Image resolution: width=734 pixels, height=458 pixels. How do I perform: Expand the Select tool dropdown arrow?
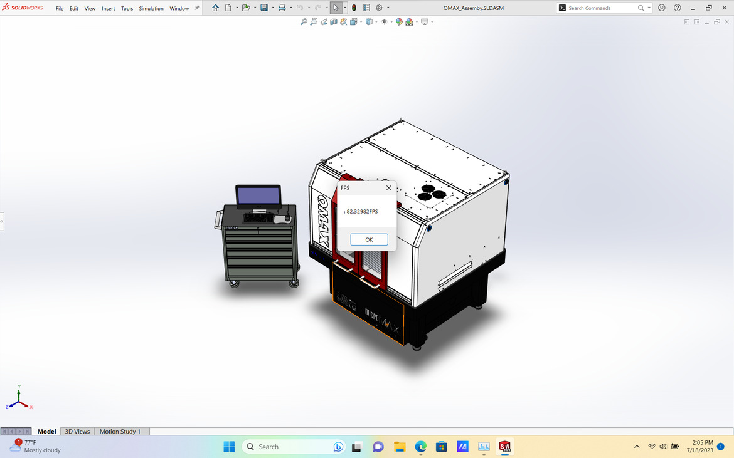click(x=344, y=8)
